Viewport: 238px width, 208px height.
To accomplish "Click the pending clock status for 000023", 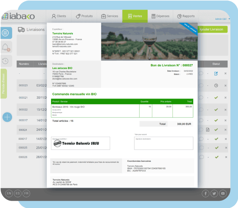I will coord(216,85).
